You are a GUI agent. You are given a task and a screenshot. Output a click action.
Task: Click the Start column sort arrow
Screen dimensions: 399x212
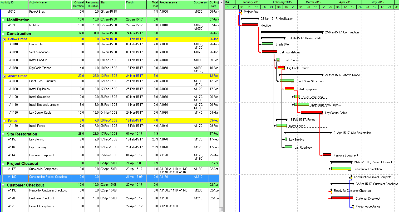click(124, 5)
